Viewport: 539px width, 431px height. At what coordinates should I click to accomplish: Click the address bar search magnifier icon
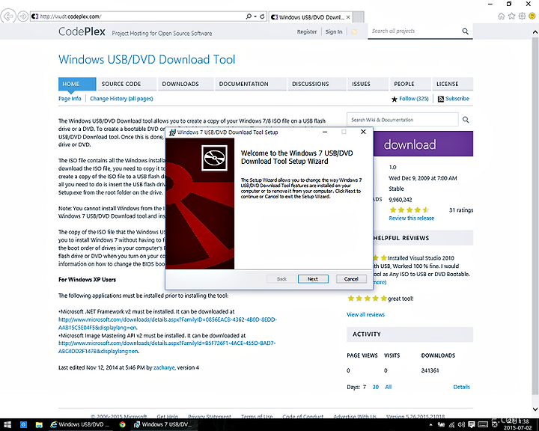pyautogui.click(x=249, y=16)
